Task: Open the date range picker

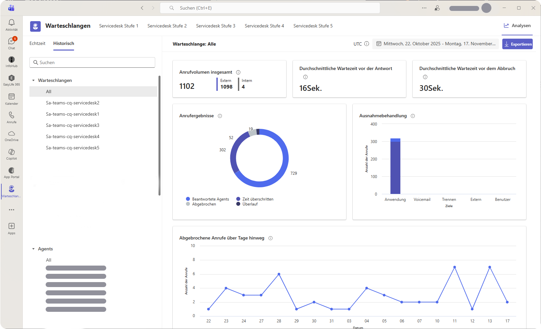Action: point(436,44)
